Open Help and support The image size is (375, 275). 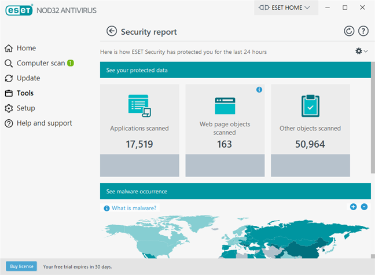click(44, 123)
